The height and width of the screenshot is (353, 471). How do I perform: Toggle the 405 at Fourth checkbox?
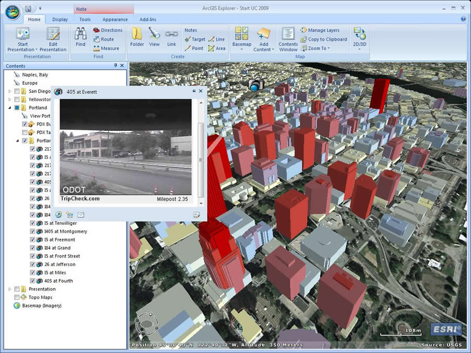click(32, 281)
